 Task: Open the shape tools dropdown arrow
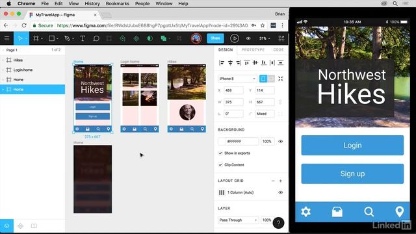coord(58,39)
